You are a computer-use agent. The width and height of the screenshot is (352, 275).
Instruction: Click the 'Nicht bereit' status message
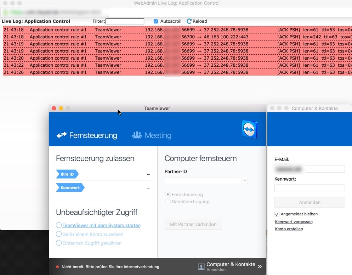click(x=110, y=267)
